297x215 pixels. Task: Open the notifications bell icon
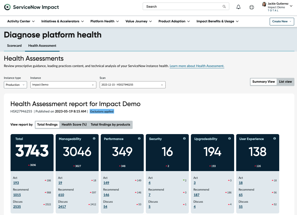[239, 7]
